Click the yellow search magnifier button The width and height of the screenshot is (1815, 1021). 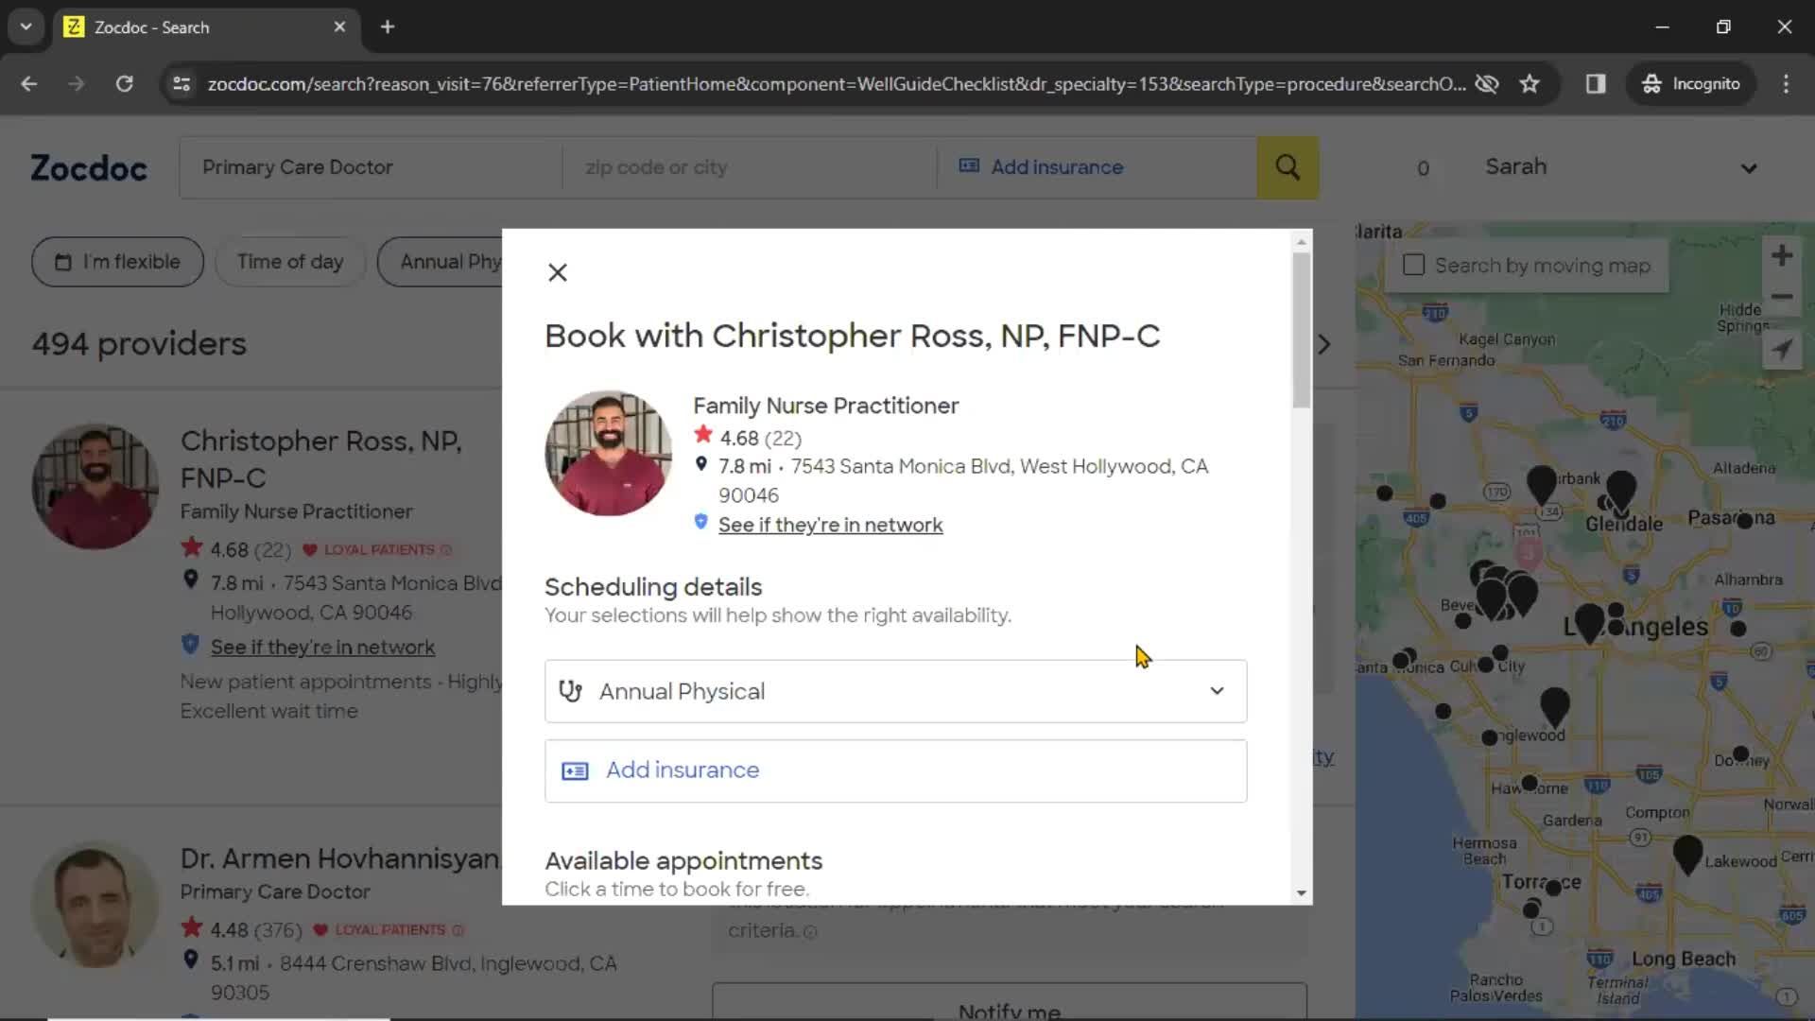tap(1288, 167)
